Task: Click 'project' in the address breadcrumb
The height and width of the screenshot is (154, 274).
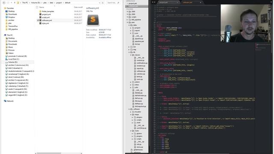Action: pyautogui.click(x=59, y=3)
